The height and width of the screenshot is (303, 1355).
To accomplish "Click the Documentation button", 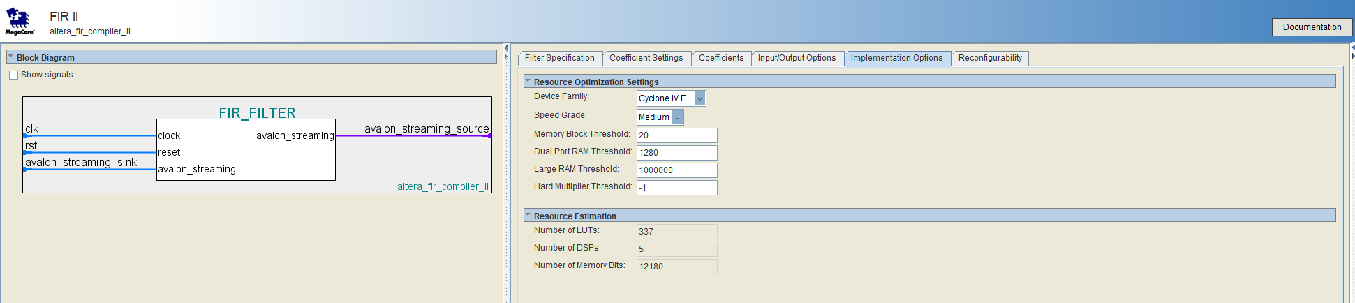I will [1312, 27].
